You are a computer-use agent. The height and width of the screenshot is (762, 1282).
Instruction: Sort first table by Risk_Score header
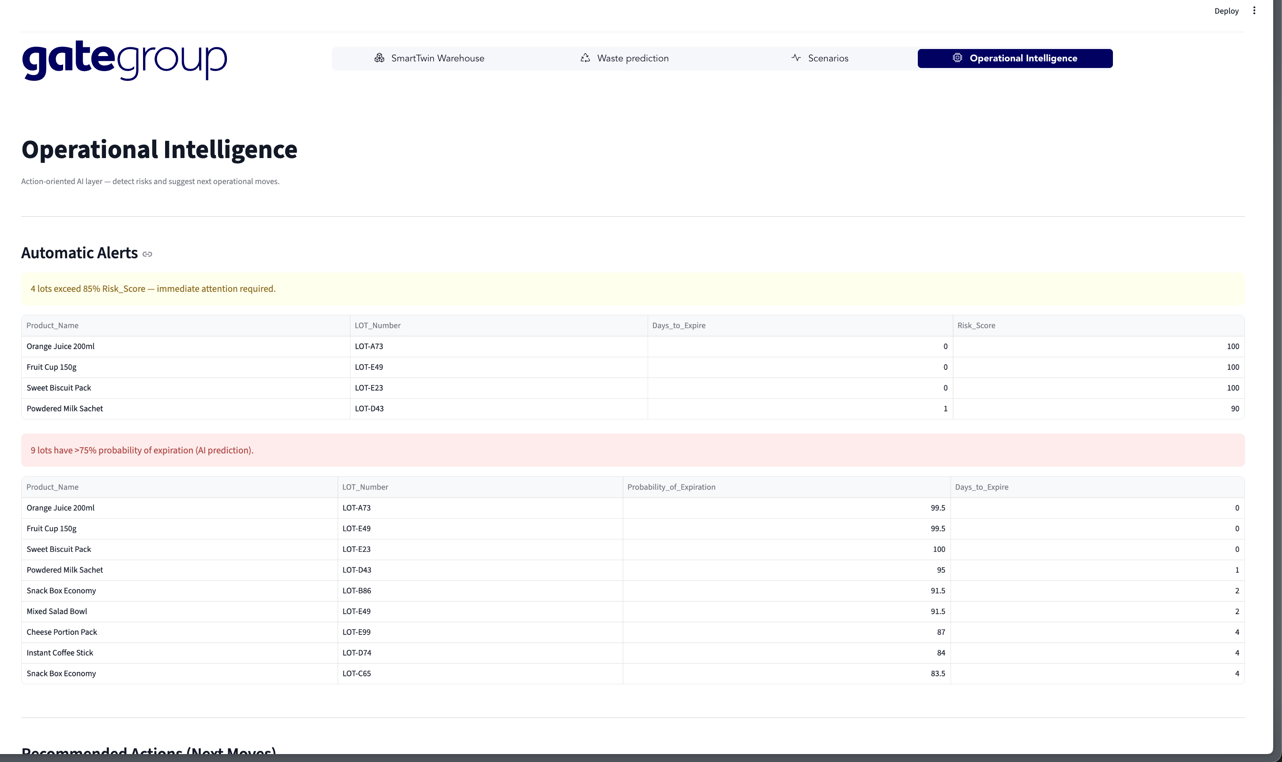[x=976, y=325]
